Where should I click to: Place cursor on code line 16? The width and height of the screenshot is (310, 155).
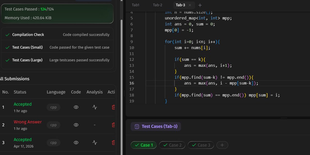click(221, 83)
